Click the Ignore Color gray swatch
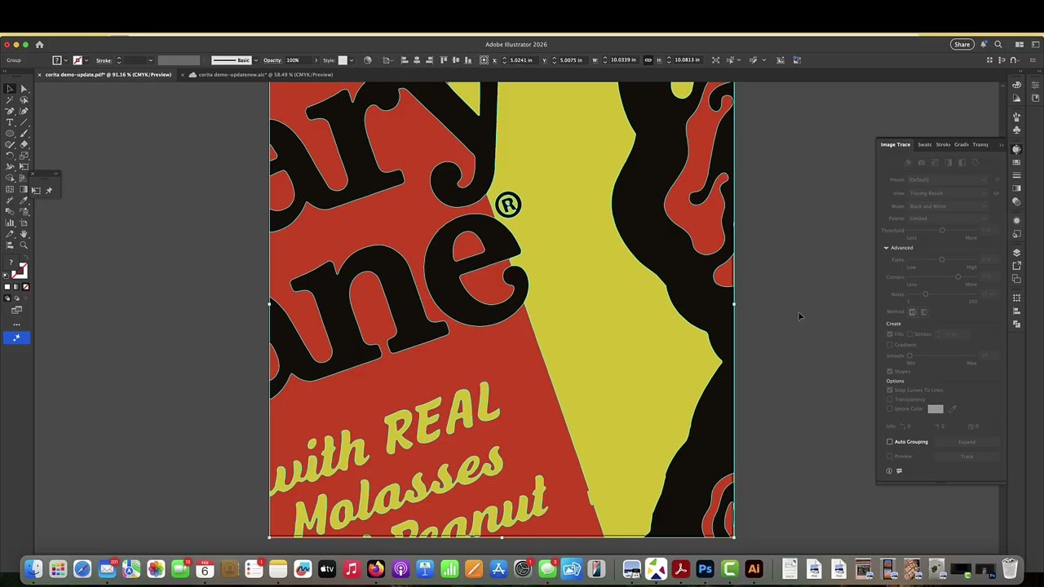This screenshot has height=587, width=1044. pyautogui.click(x=935, y=409)
